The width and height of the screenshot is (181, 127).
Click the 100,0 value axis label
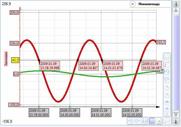(14, 44)
